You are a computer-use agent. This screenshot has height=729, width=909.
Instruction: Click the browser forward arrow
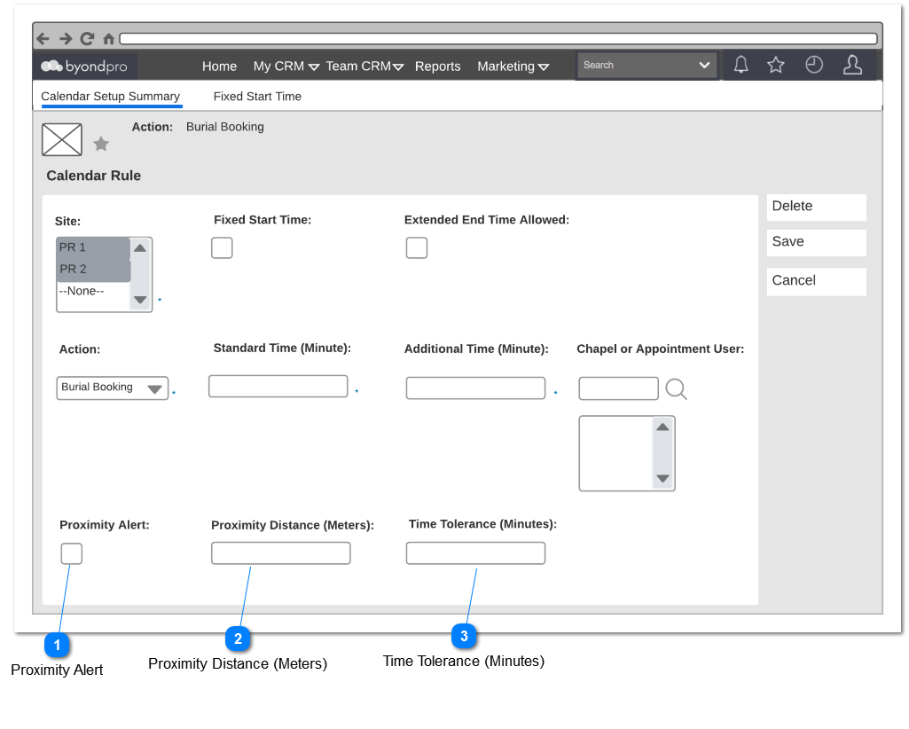(x=66, y=39)
